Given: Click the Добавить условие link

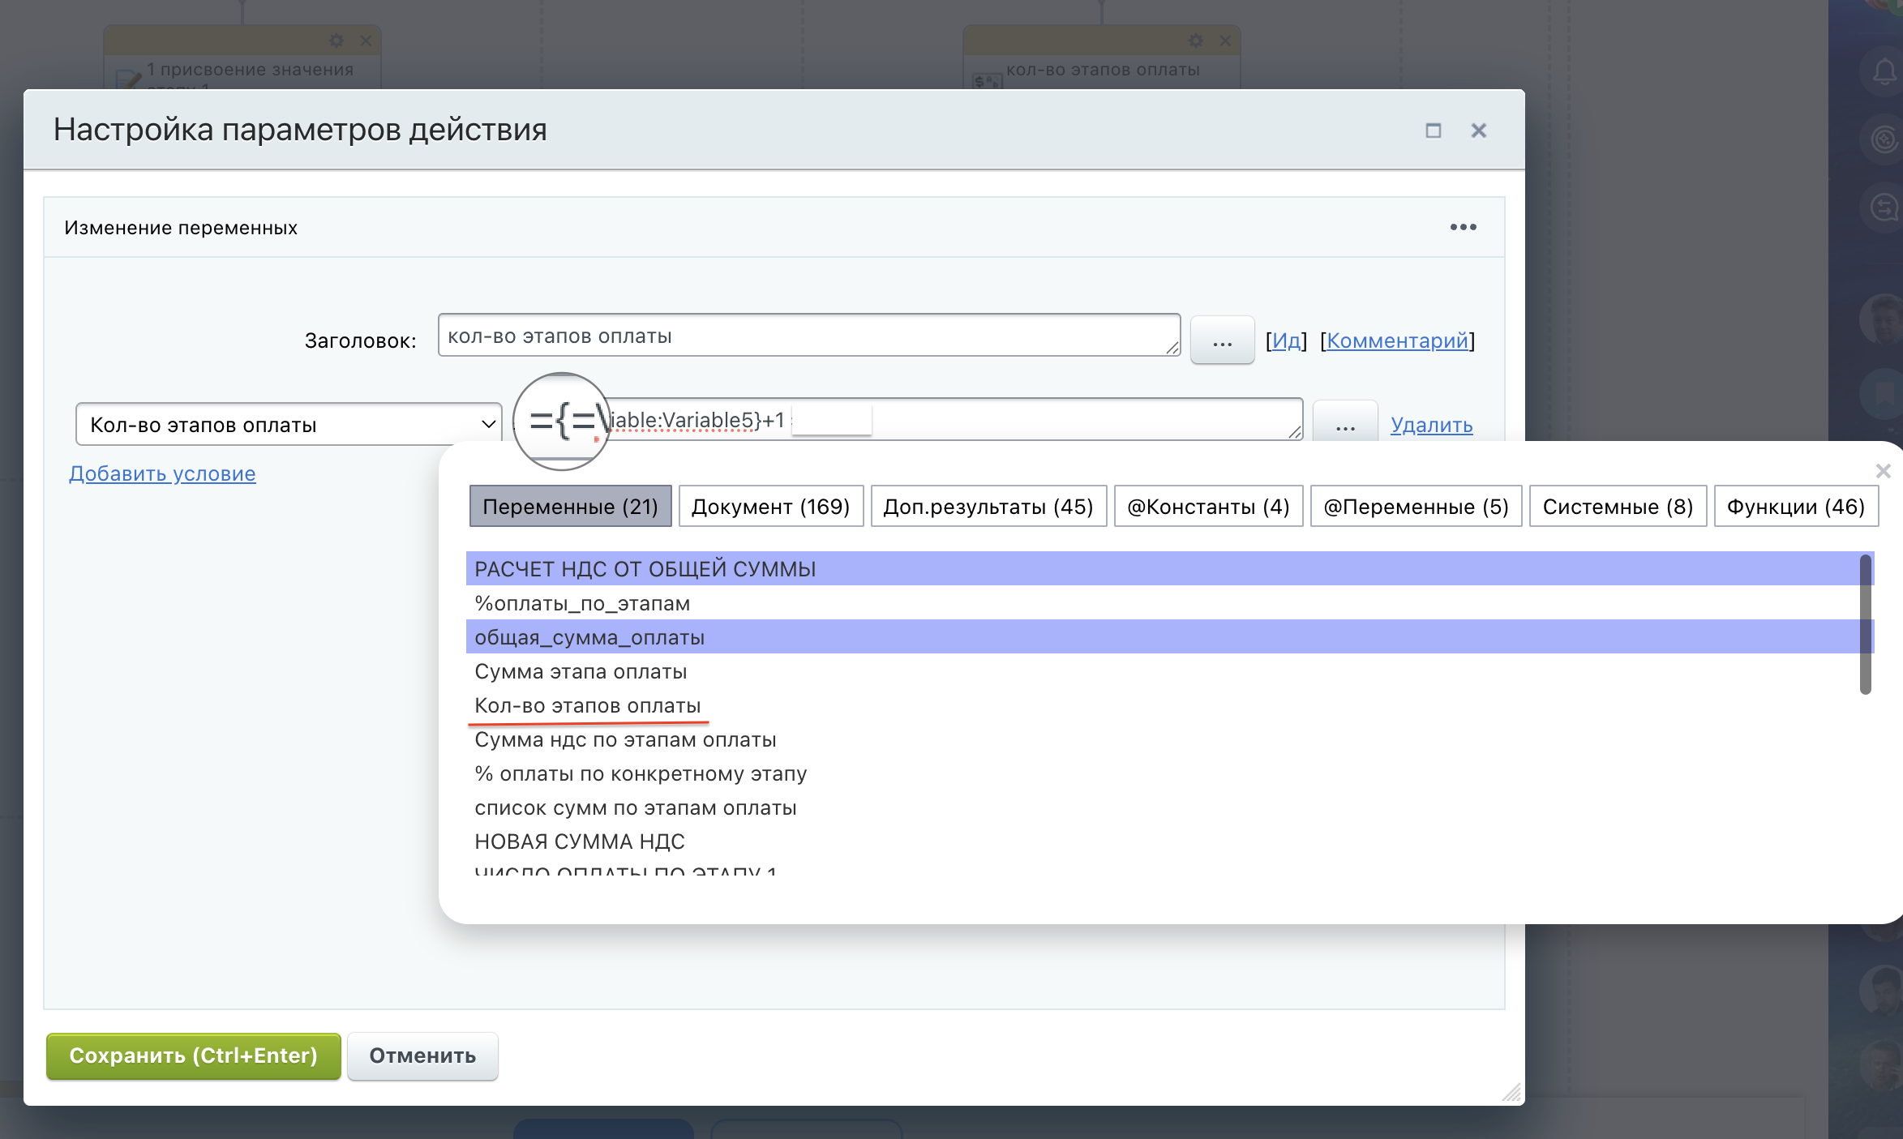Looking at the screenshot, I should pos(162,473).
